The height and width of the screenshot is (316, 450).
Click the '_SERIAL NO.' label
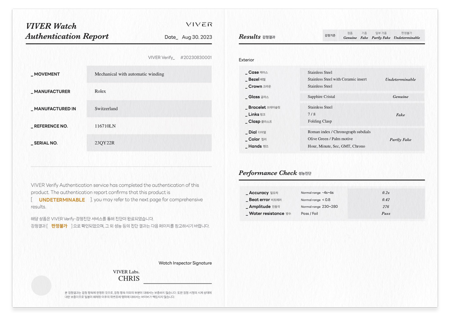(x=44, y=143)
